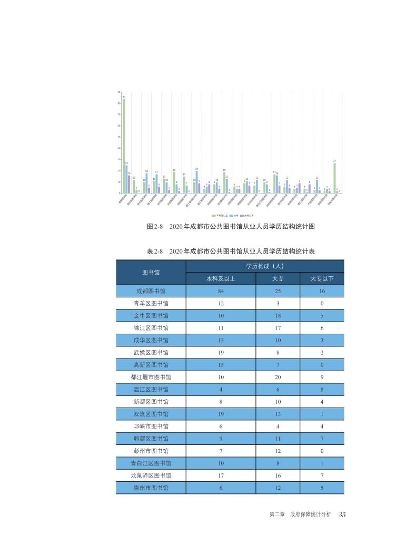396x552 pixels.
Task: Click the 彭州市图书馆 row label
Action: 151,451
